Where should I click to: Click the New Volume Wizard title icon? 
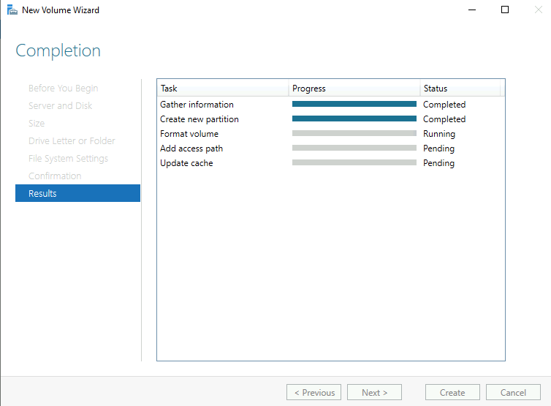coord(12,10)
